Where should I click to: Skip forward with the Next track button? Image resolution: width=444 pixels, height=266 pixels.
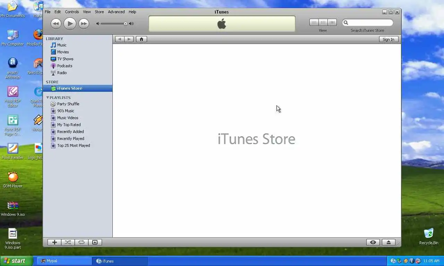(84, 24)
